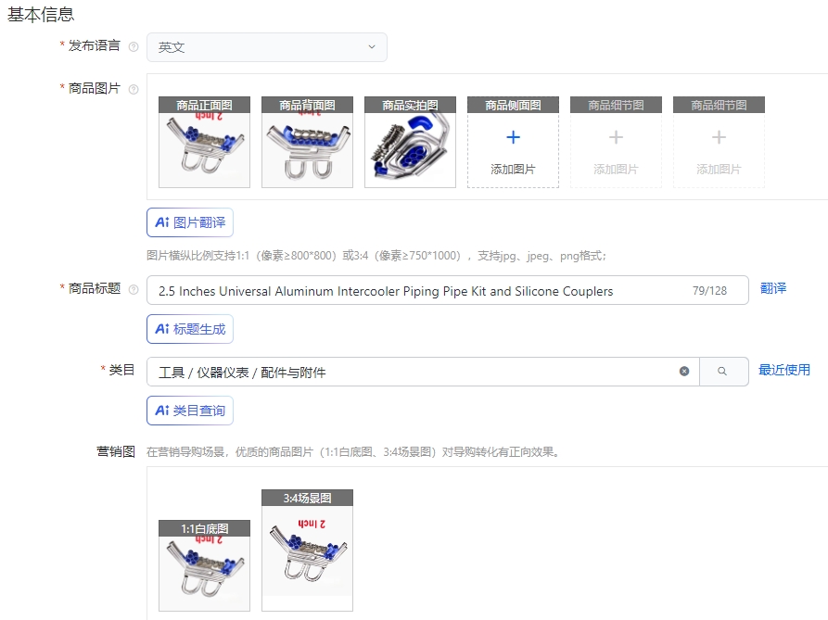Open the 最近使用 recent categories link
This screenshot has width=828, height=620.
(x=784, y=370)
